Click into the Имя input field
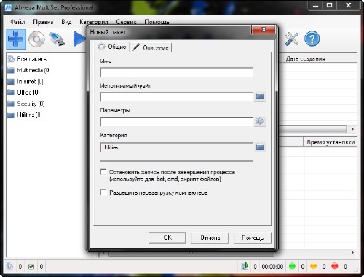The width and height of the screenshot is (364, 277). [x=177, y=72]
